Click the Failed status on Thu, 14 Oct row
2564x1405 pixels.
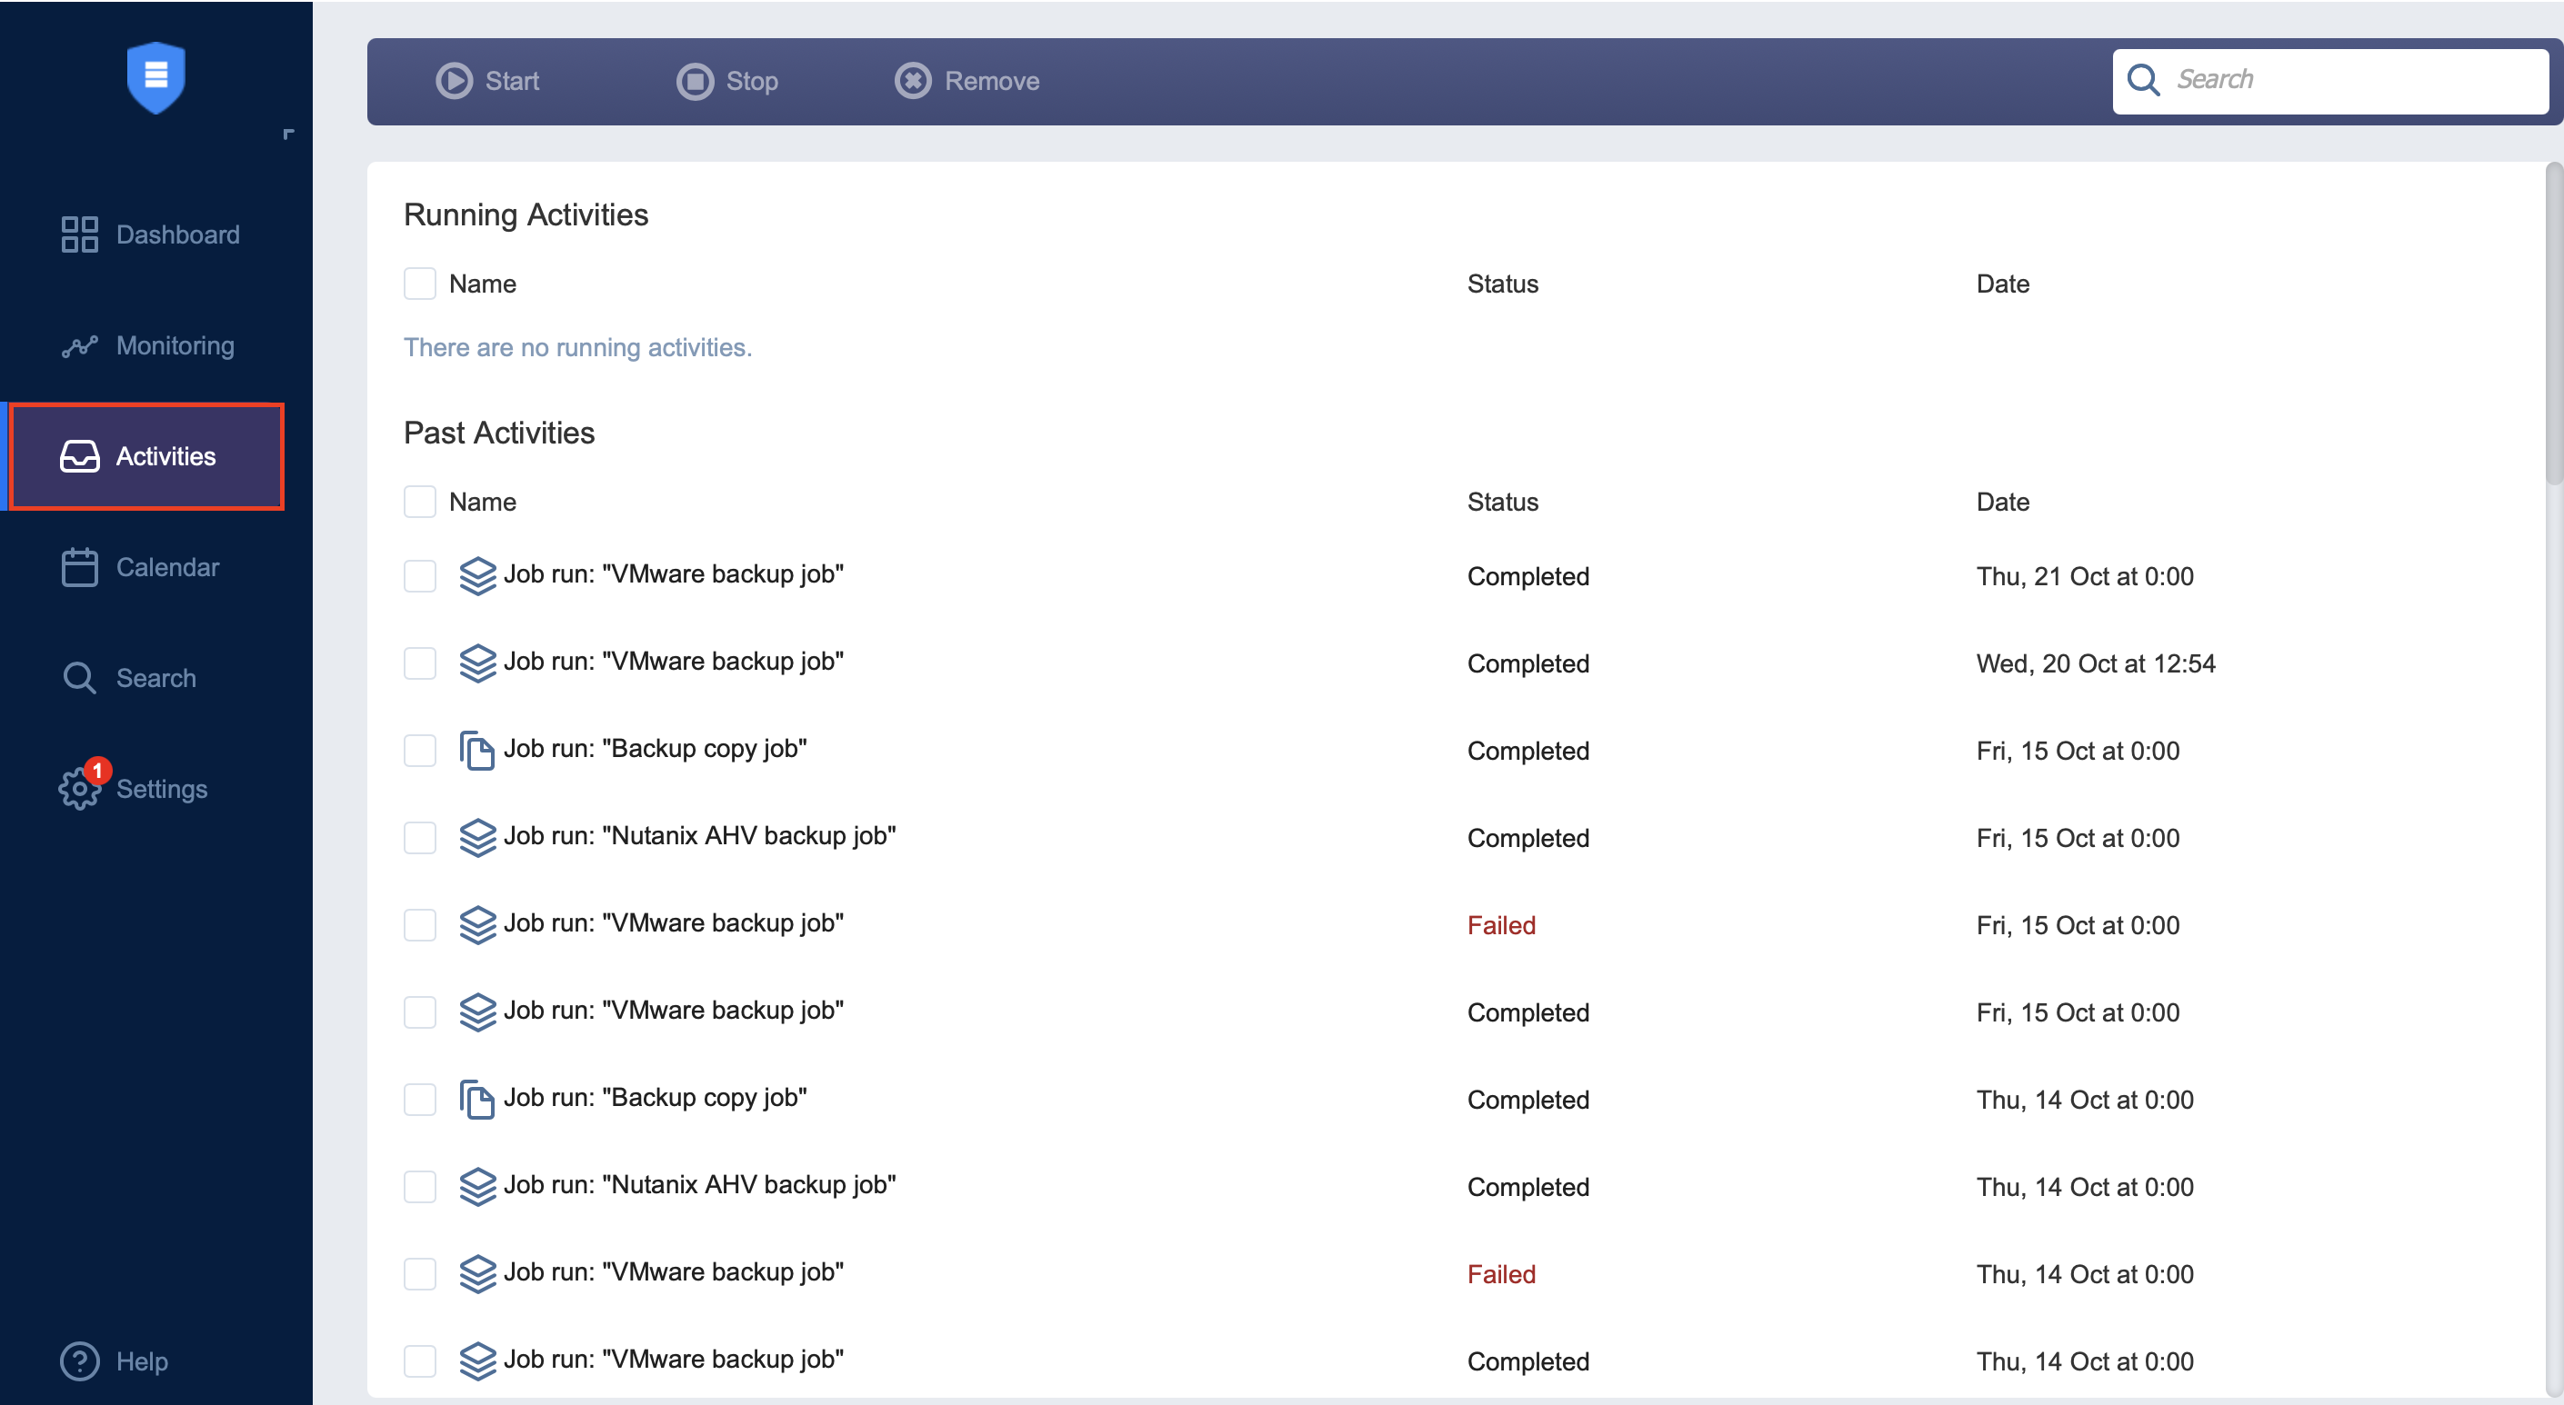click(1501, 1275)
